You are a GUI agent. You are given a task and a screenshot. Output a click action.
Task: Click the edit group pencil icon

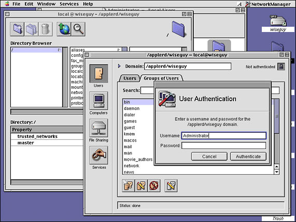(x=141, y=185)
